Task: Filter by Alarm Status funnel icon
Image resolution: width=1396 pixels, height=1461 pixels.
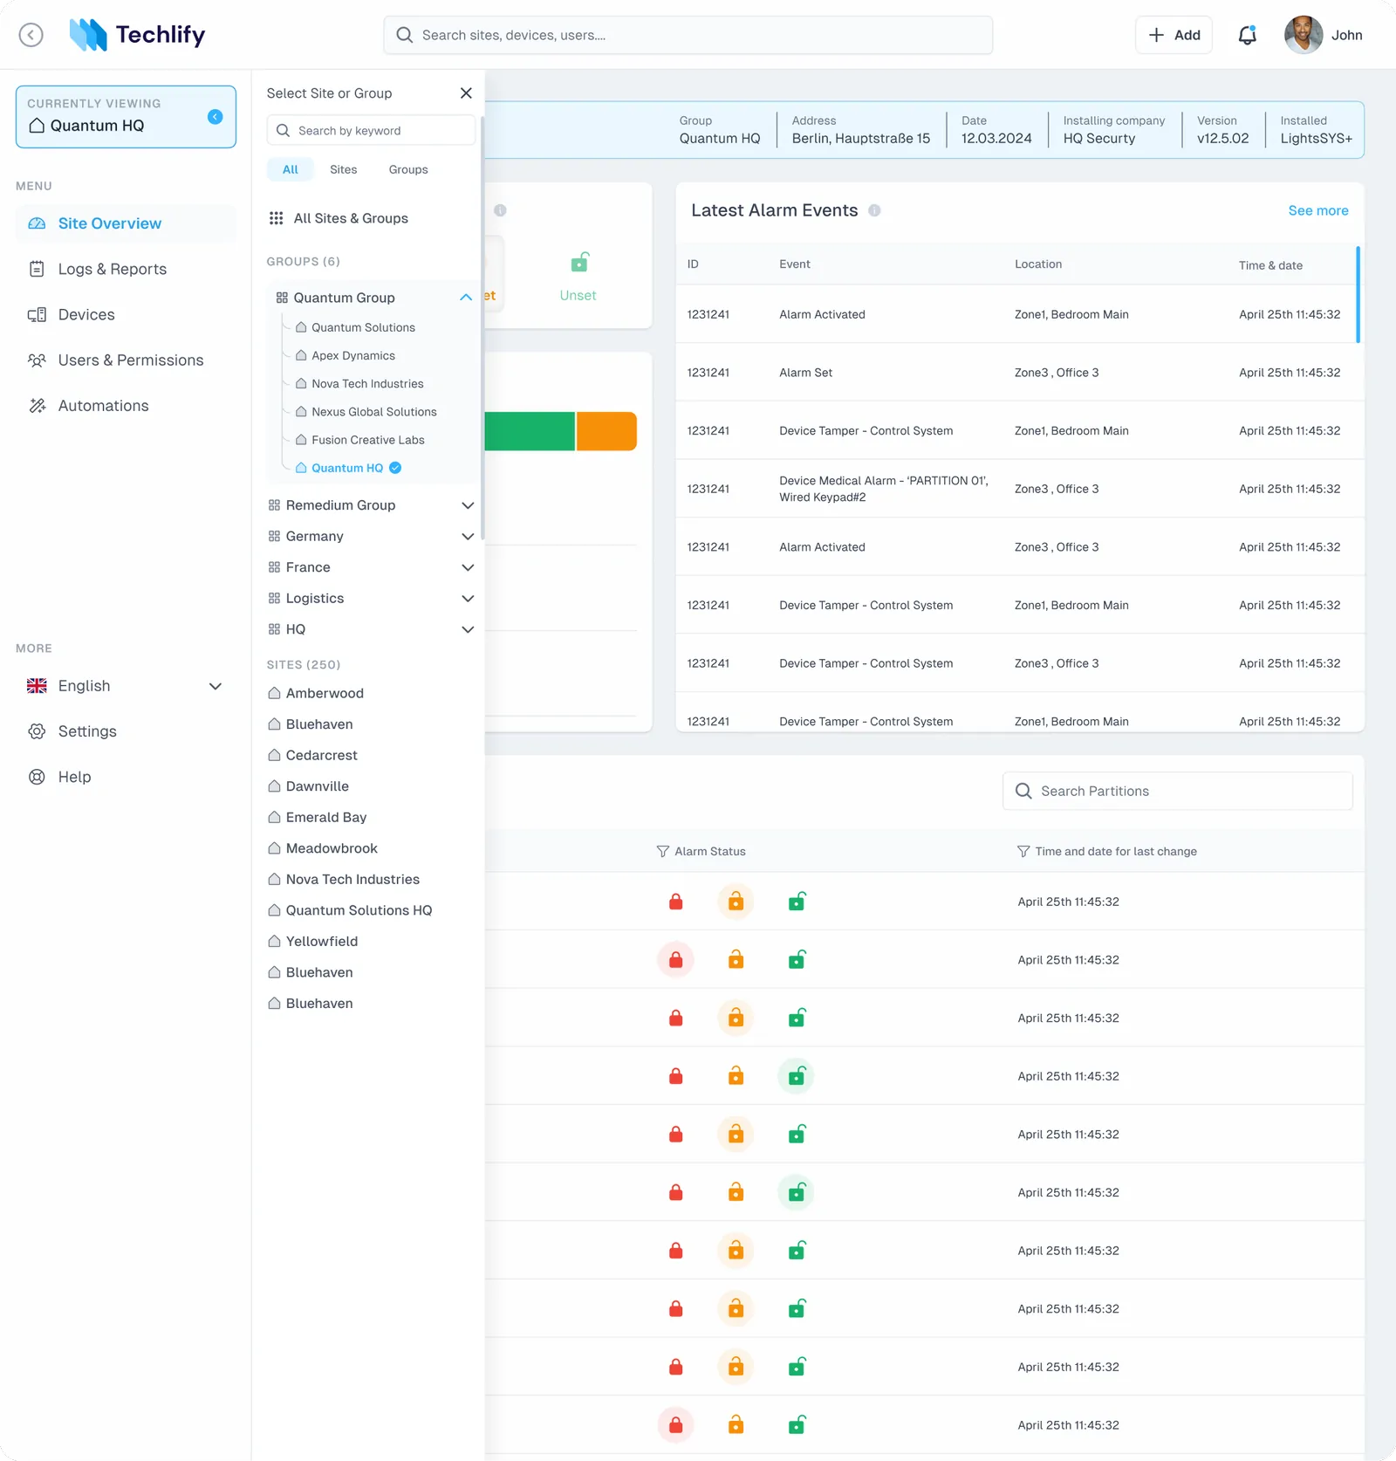Action: 663,851
